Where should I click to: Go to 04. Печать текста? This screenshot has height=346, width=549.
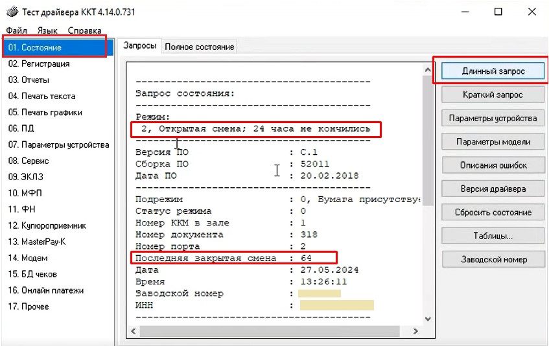41,96
